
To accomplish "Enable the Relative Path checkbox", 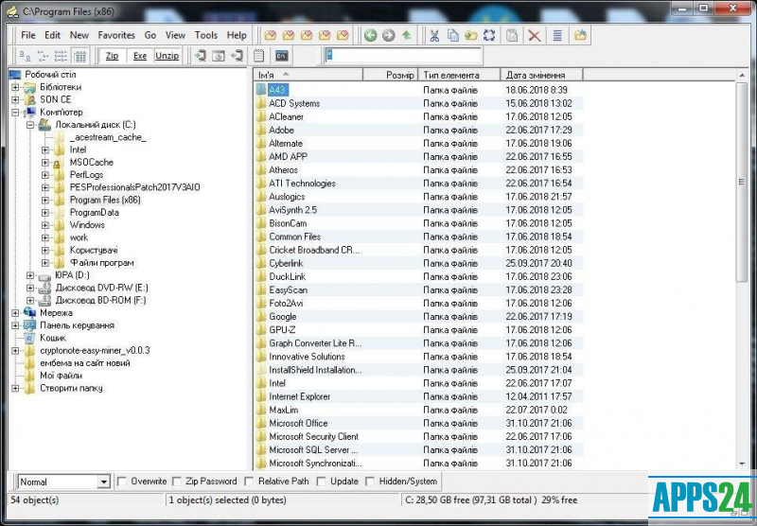I will tap(249, 482).
